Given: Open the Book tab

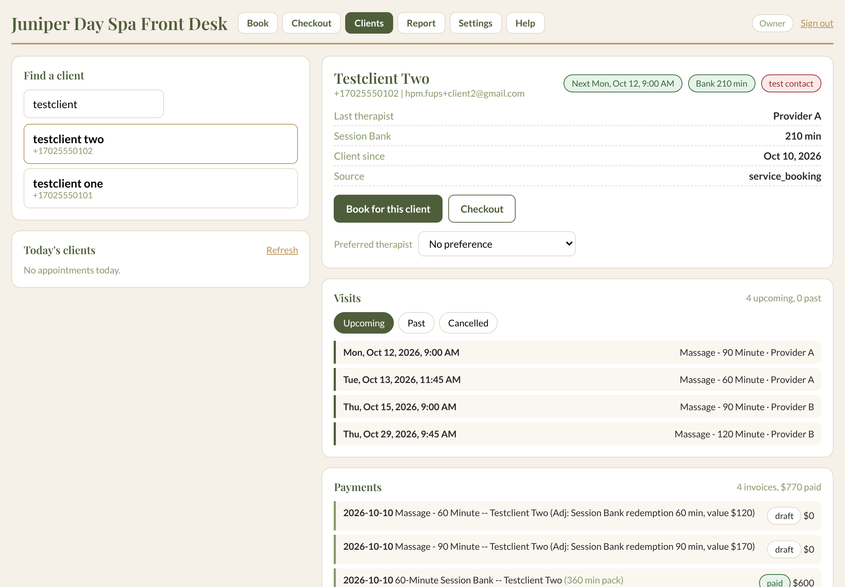Looking at the screenshot, I should 257,23.
